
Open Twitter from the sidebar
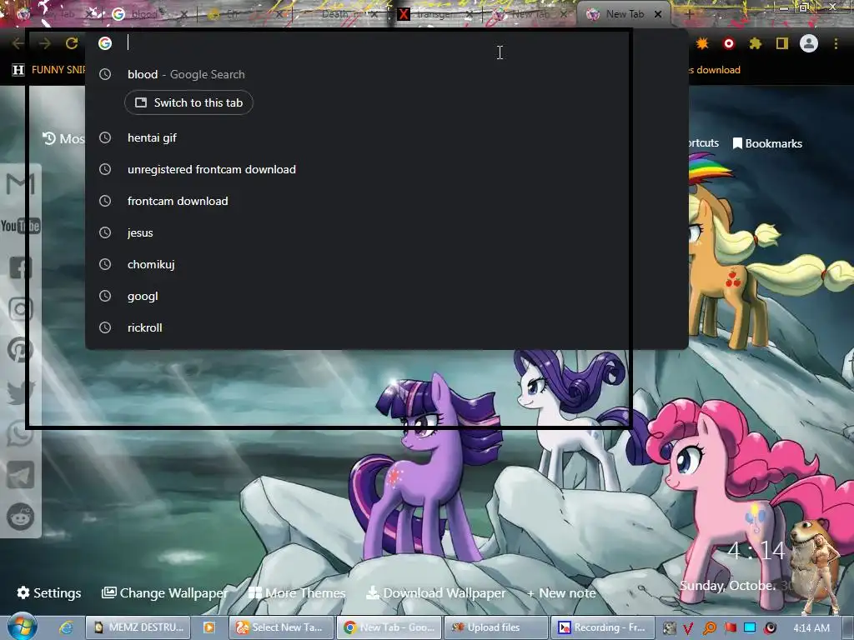(x=21, y=392)
